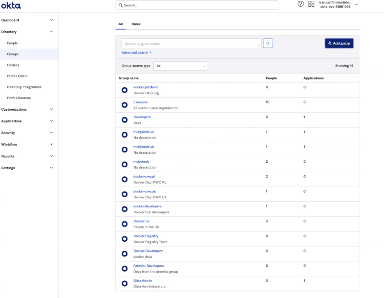Click the Docker Us group circle icon
384x298 pixels.
tap(125, 224)
